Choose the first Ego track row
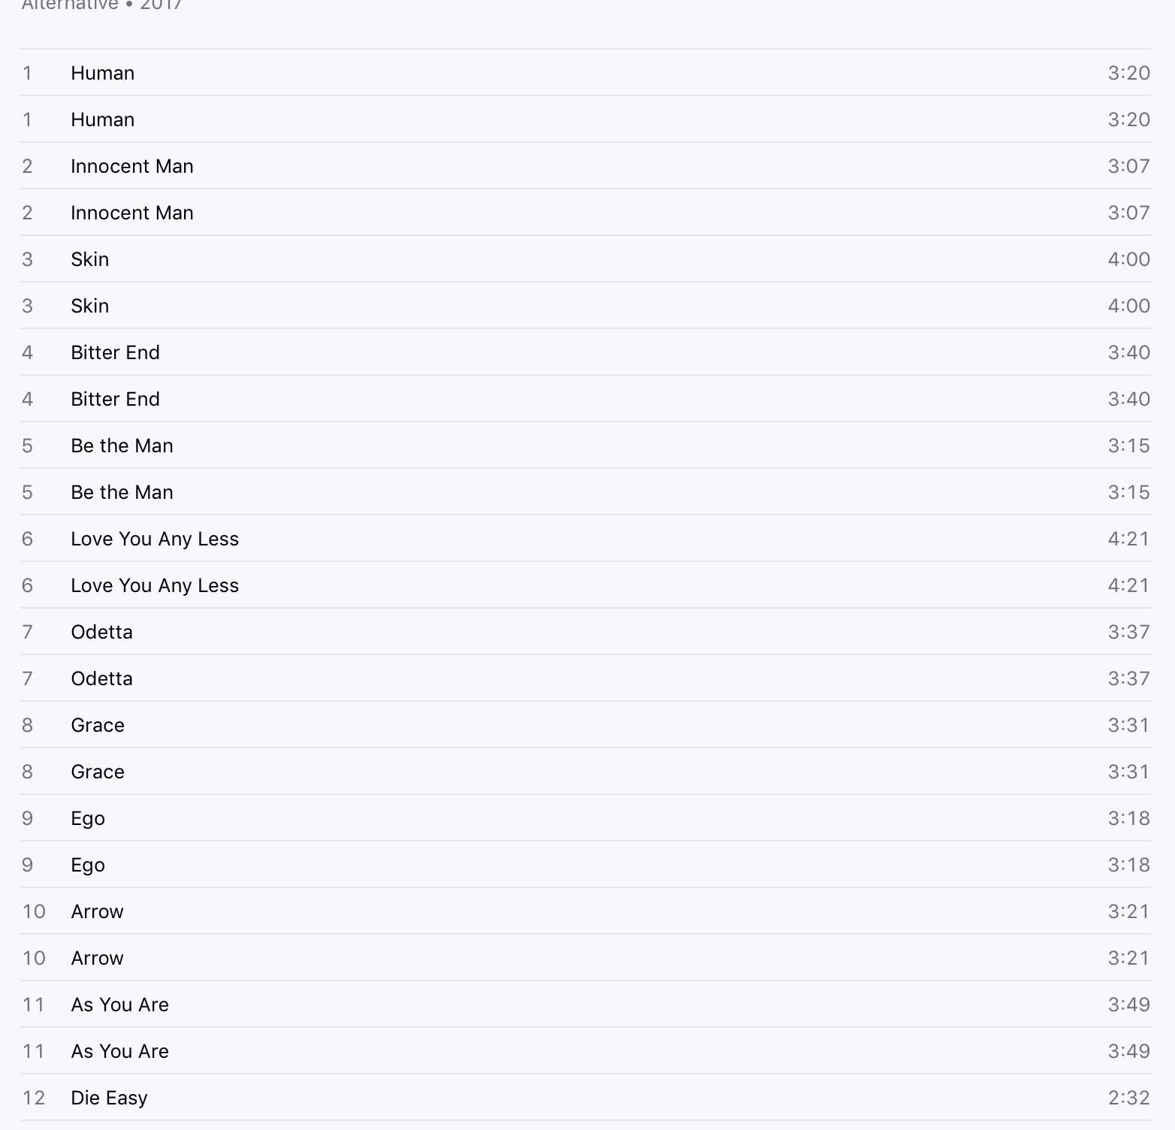Image resolution: width=1175 pixels, height=1130 pixels. tap(586, 817)
